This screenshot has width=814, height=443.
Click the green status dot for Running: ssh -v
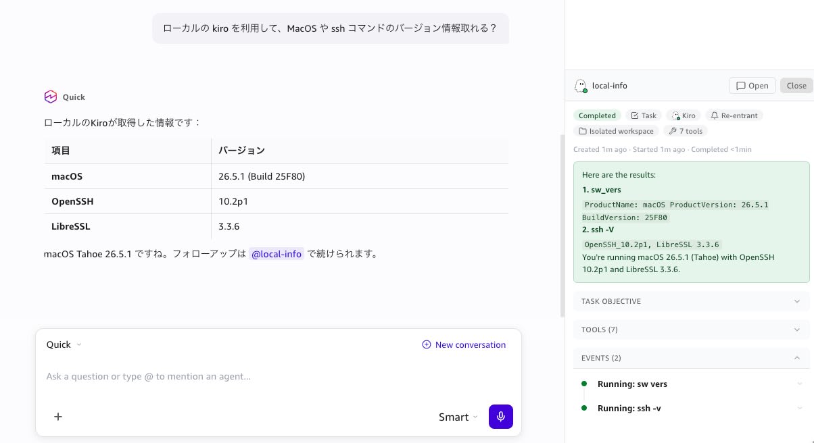(x=584, y=408)
